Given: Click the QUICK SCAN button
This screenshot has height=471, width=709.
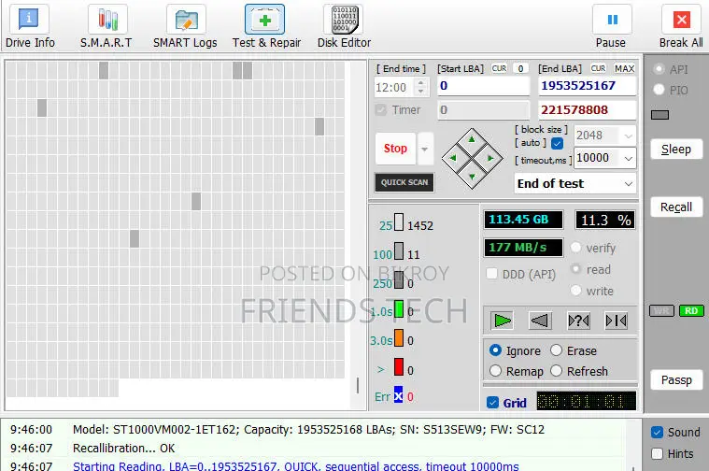Looking at the screenshot, I should point(404,182).
